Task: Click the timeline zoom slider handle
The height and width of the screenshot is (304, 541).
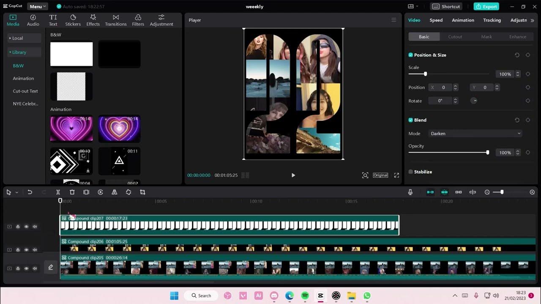Action: [x=502, y=192]
